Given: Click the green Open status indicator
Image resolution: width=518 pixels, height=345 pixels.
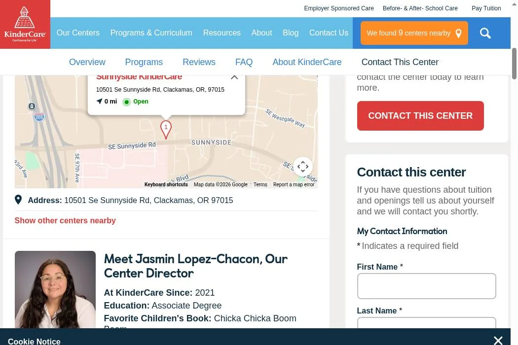Looking at the screenshot, I should (x=126, y=102).
